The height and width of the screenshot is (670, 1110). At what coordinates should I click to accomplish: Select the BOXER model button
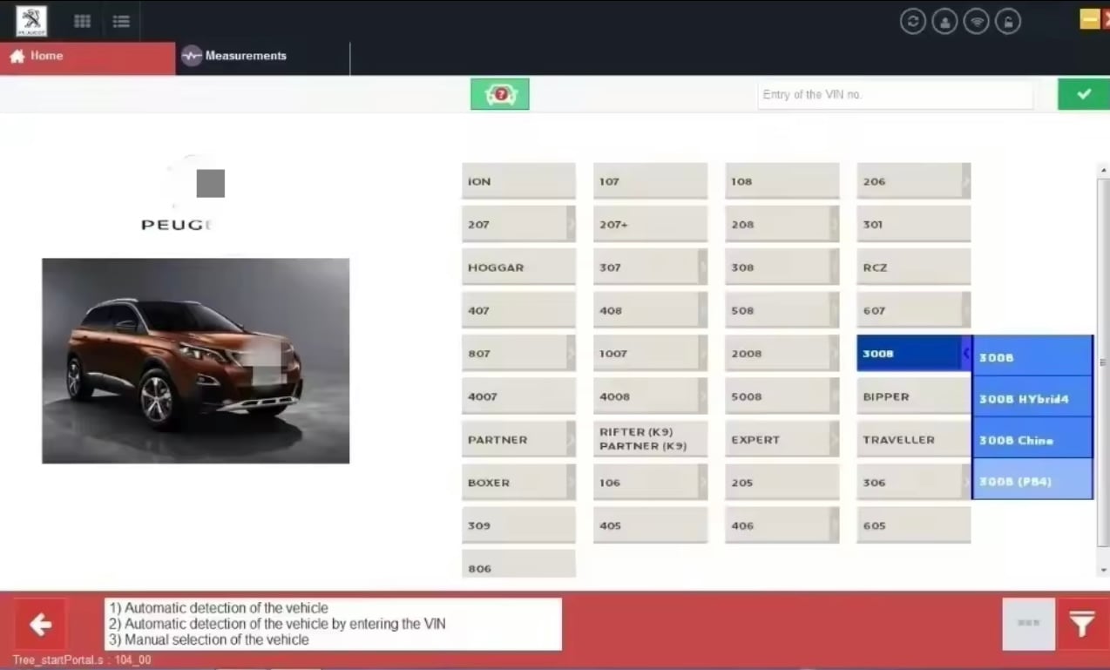coord(518,482)
